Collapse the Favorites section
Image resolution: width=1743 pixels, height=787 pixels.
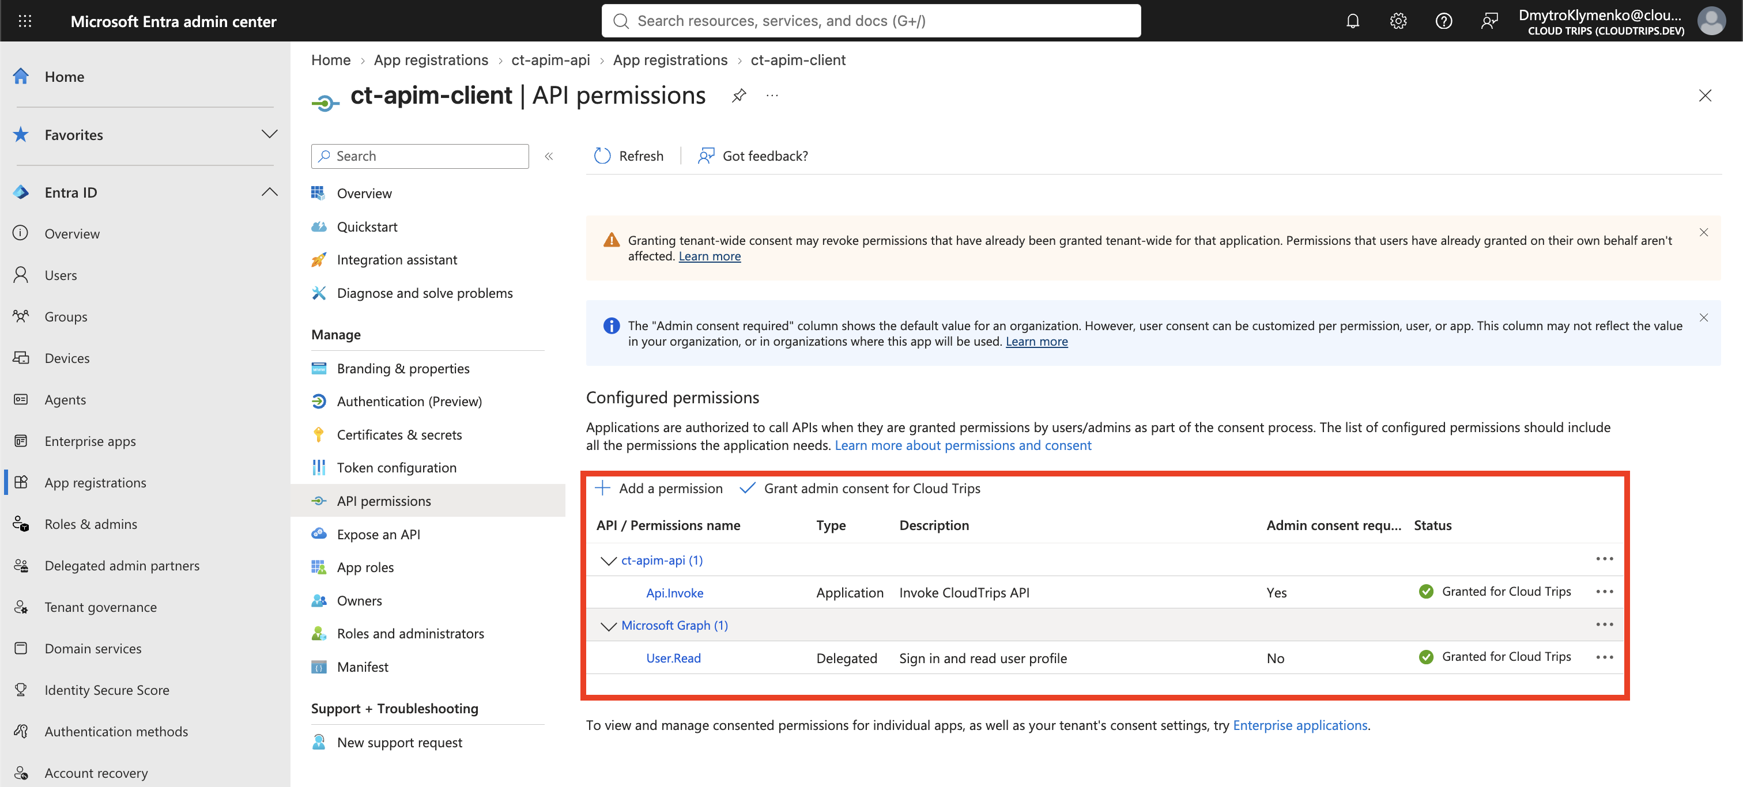coord(269,134)
